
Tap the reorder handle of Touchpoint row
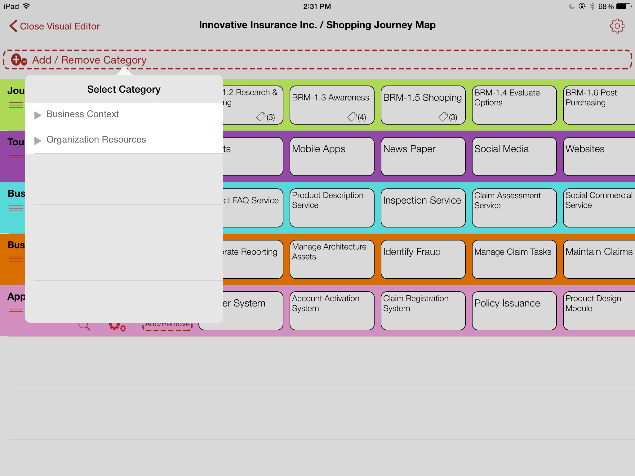[16, 156]
